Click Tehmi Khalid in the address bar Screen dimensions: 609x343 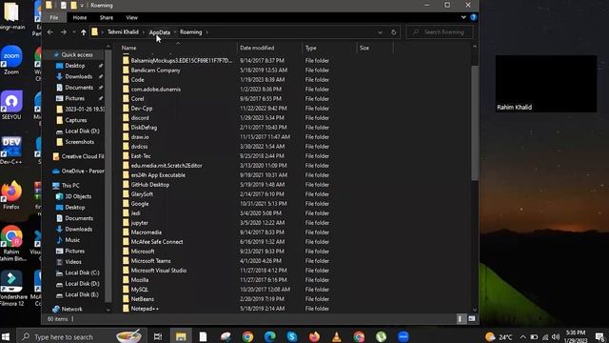click(123, 32)
